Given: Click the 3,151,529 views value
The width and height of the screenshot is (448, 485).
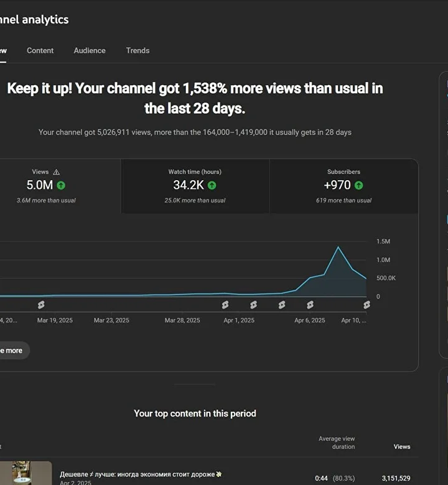Looking at the screenshot, I should tap(396, 478).
